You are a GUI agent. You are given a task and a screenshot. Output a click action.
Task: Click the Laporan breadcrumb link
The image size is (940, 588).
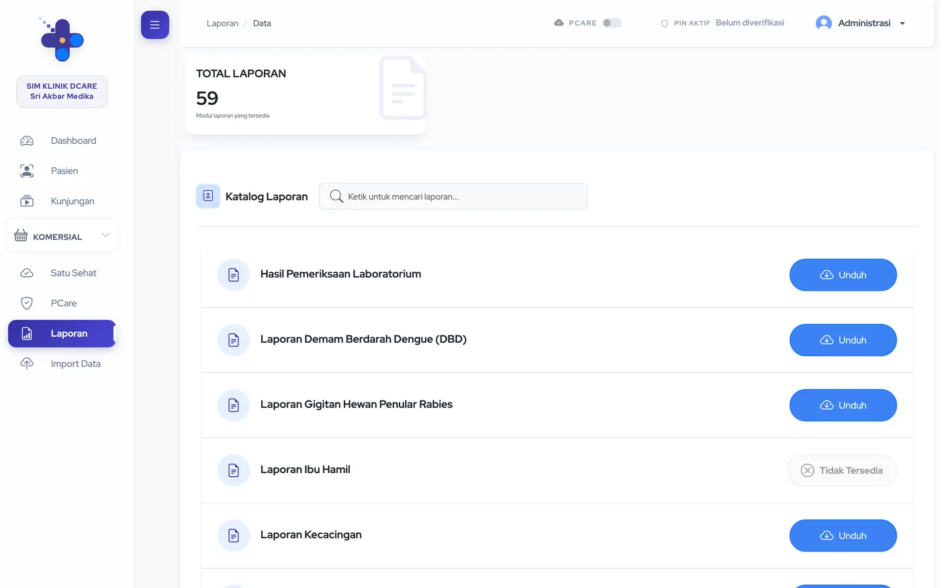click(222, 24)
